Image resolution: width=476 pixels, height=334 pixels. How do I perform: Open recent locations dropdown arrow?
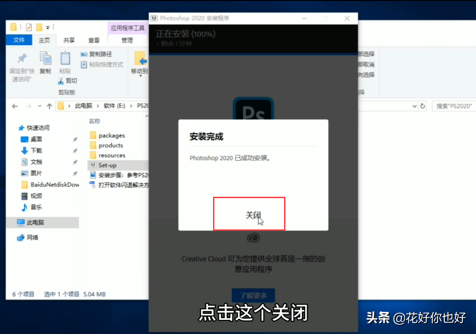pos(40,106)
